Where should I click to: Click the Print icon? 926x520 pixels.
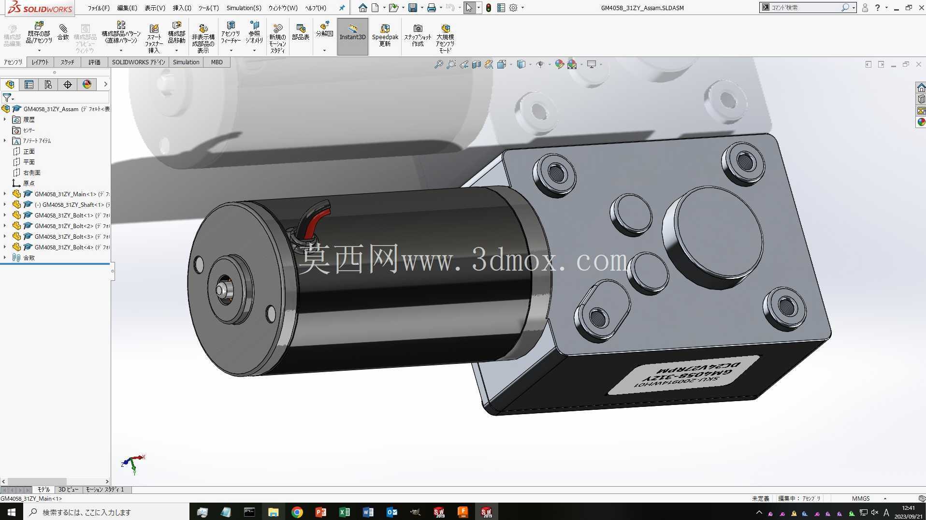431,8
